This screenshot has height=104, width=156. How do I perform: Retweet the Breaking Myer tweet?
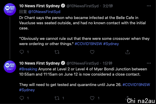[x=57, y=98]
